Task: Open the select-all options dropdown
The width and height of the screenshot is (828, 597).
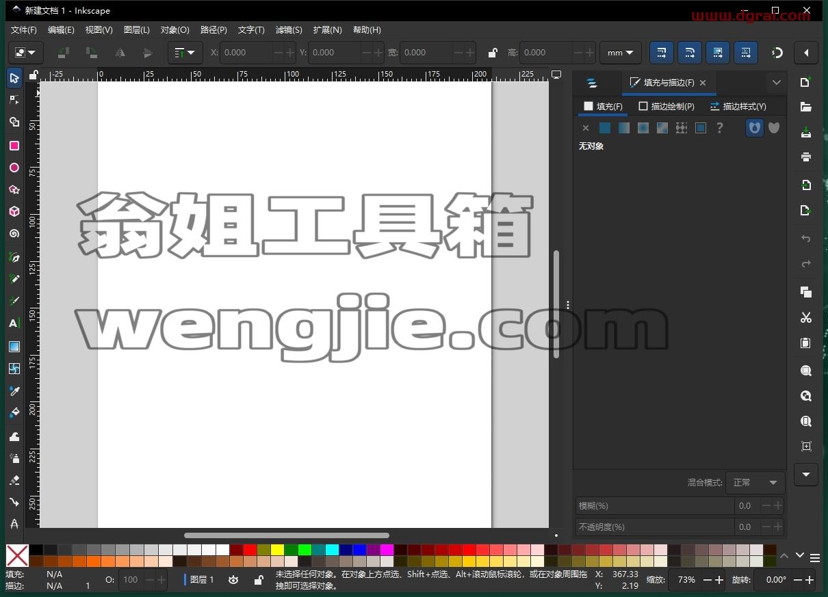Action: pos(26,53)
